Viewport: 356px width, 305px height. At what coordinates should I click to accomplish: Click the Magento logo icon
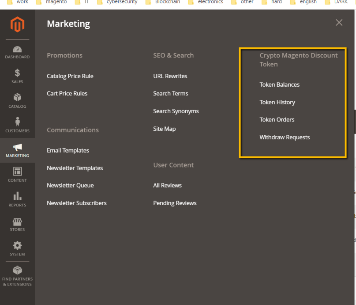(17, 25)
